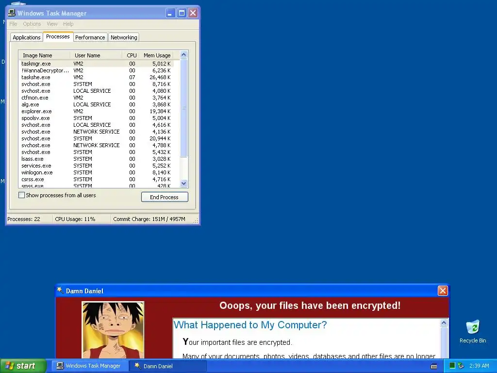Image resolution: width=497 pixels, height=373 pixels.
Task: Click the End Process button
Action: pyautogui.click(x=165, y=197)
